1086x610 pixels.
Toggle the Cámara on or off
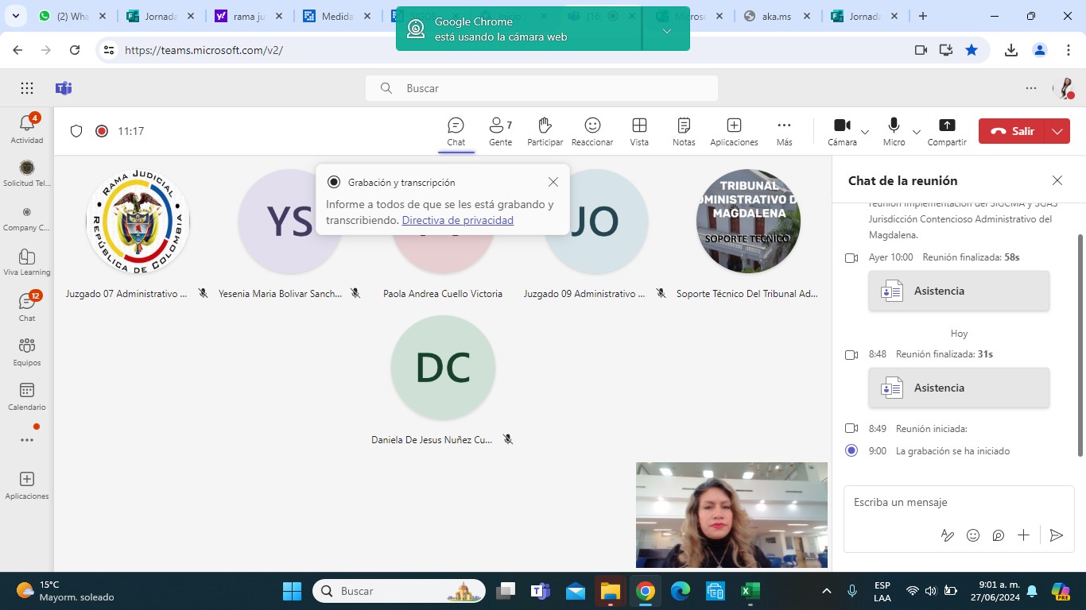(842, 132)
